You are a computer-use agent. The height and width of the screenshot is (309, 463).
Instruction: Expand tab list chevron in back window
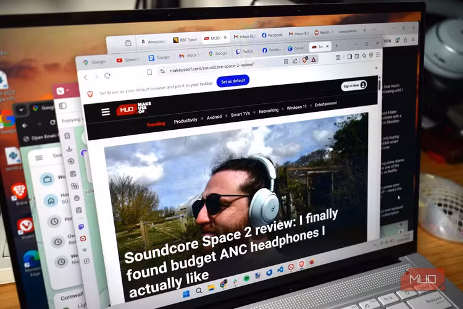(x=375, y=30)
